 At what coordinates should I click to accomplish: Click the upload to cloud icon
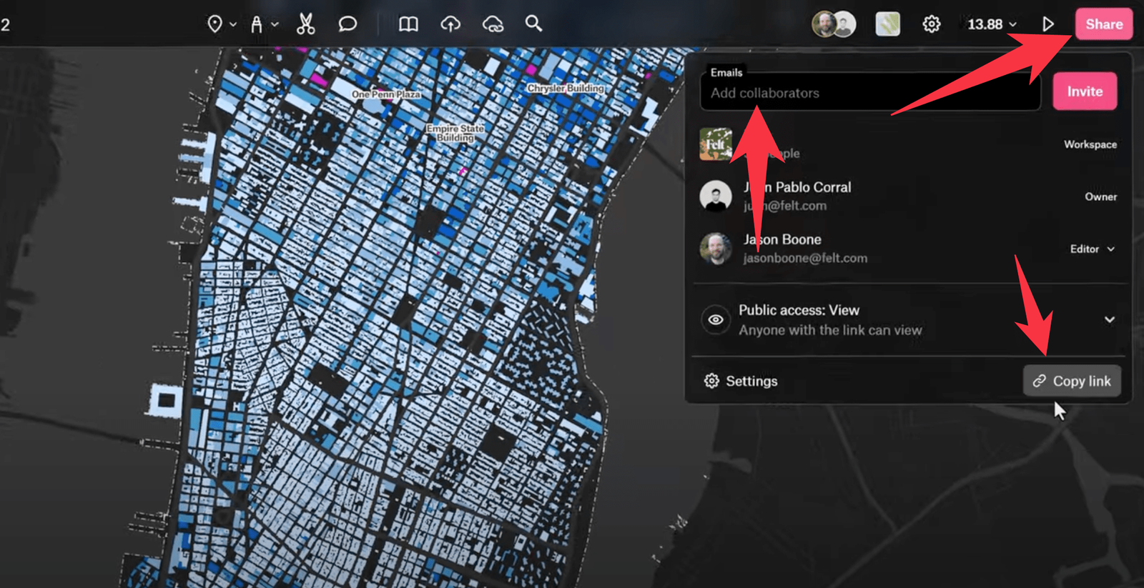450,25
